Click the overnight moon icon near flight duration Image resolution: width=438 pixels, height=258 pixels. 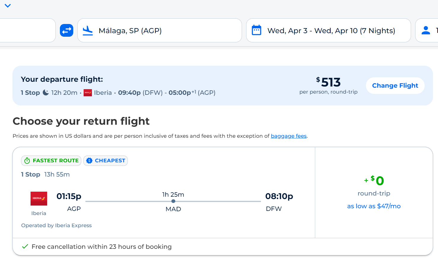click(x=46, y=92)
